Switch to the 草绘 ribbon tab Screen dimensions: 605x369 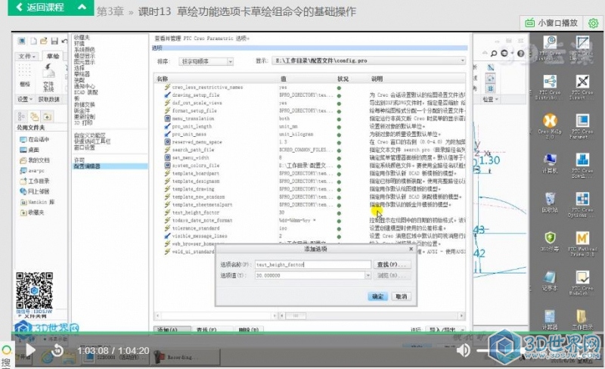[x=53, y=57]
